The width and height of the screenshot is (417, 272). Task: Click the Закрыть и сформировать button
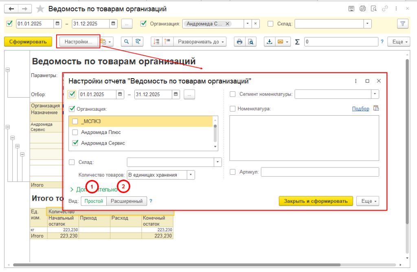(316, 201)
